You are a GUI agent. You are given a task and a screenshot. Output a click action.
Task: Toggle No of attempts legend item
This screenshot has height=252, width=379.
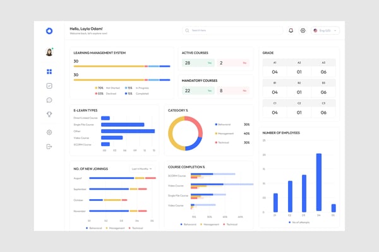tap(299, 222)
